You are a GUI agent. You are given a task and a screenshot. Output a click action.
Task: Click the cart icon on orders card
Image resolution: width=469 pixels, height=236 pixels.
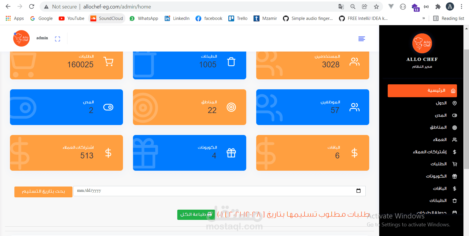click(108, 61)
